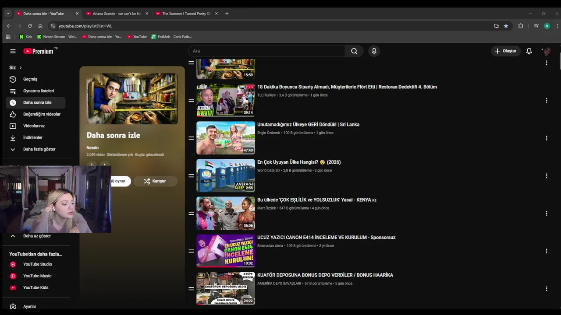Viewport: 561px width, 315px height.
Task: Open Geçmiş history in sidebar
Action: (x=36, y=79)
